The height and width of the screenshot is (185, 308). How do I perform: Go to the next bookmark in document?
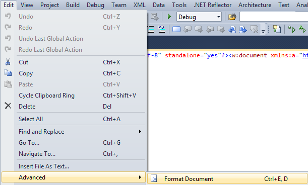coord(243,30)
